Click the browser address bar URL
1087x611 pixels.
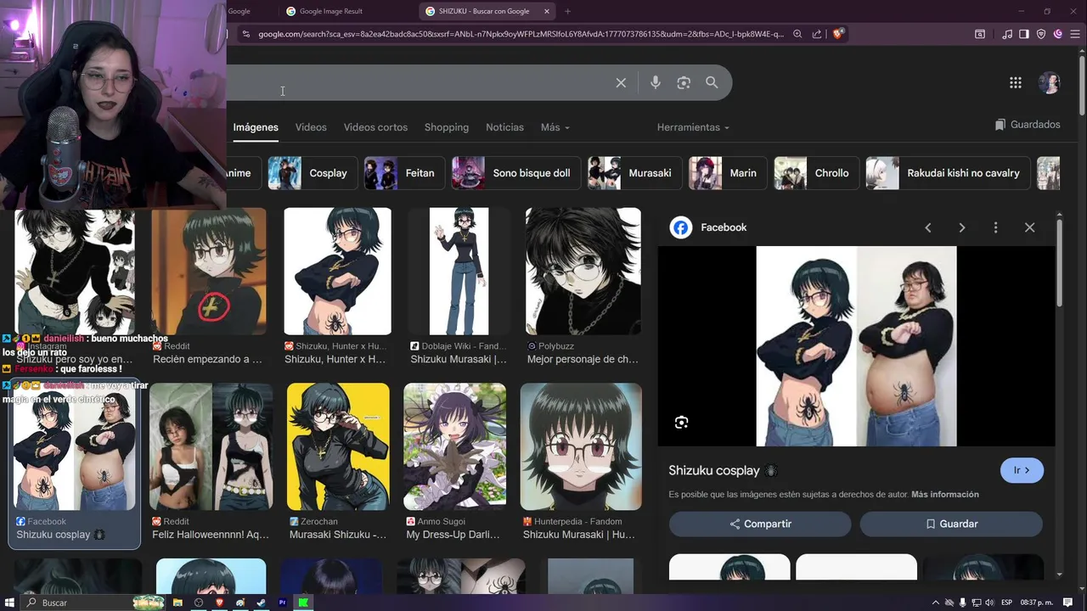pos(521,34)
